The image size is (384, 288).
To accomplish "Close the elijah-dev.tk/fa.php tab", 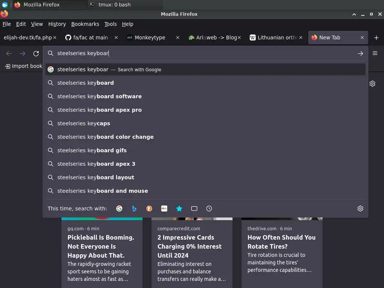I will [55, 37].
